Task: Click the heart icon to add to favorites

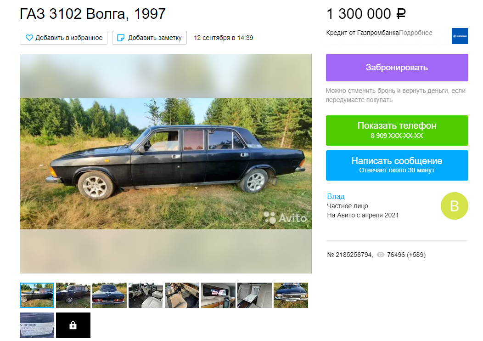Action: pos(29,38)
